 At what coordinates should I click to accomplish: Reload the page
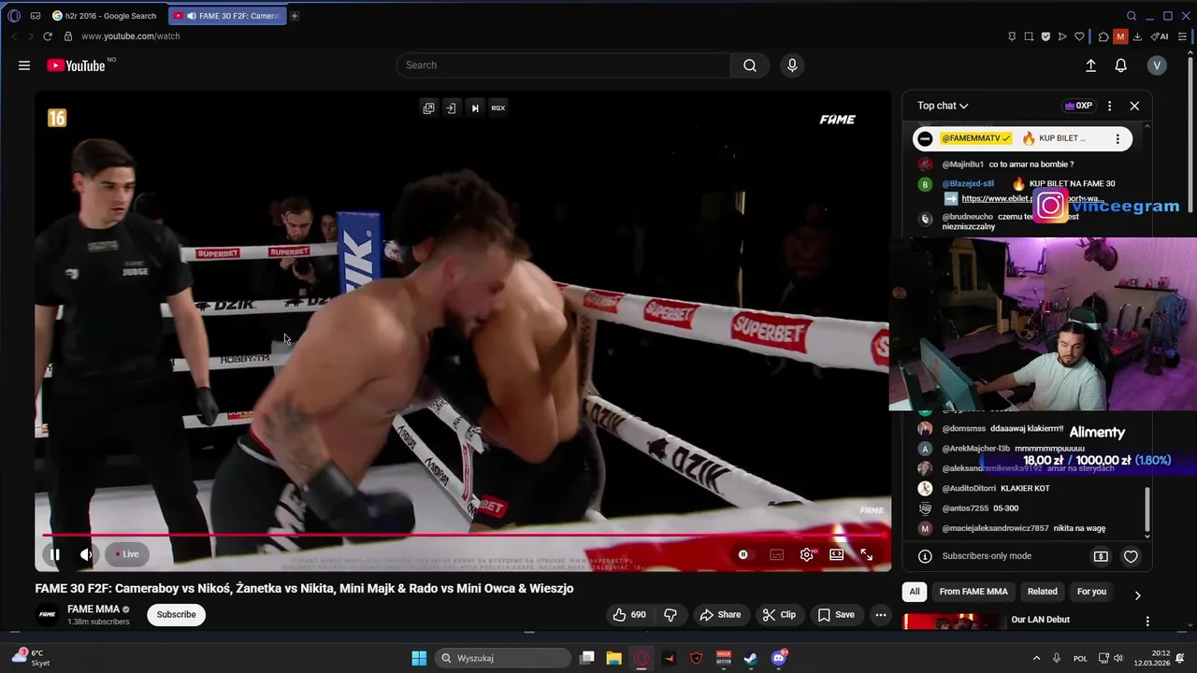tap(47, 36)
